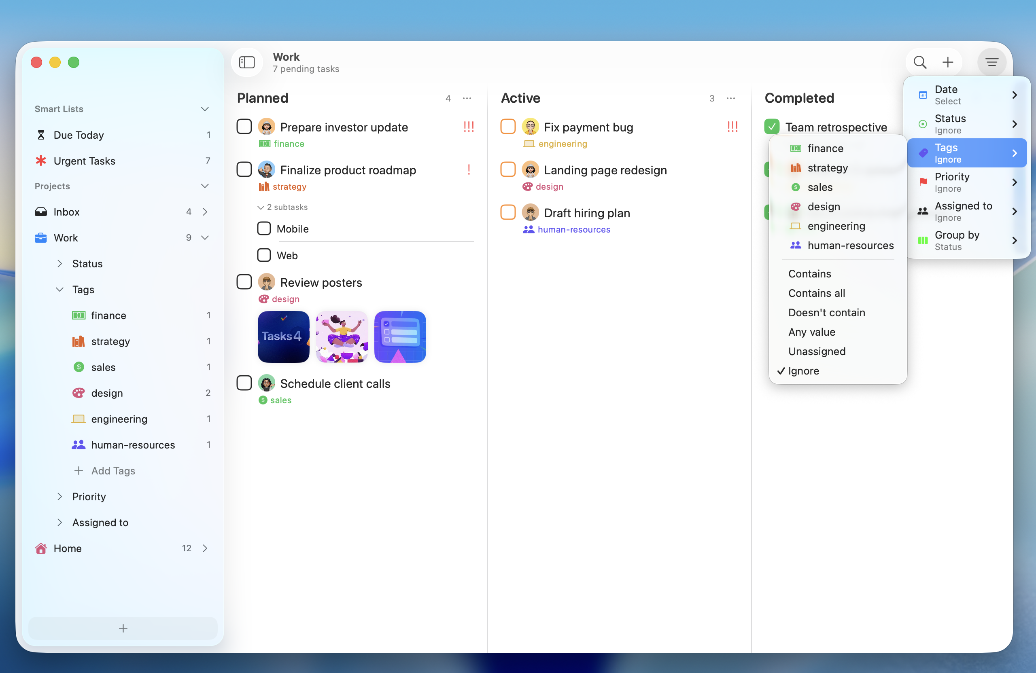1036x673 pixels.
Task: Collapse the 2 subtasks disclosure
Action: tap(261, 207)
